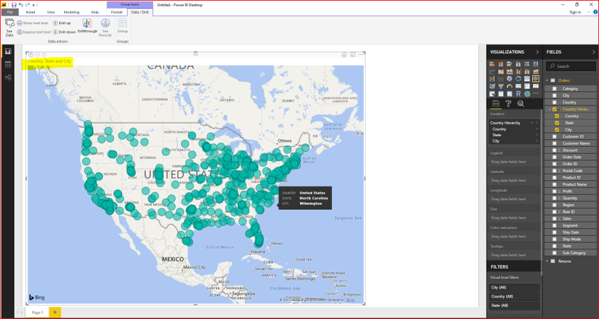Remove City from the Location well
599x319 pixels.
[x=537, y=141]
